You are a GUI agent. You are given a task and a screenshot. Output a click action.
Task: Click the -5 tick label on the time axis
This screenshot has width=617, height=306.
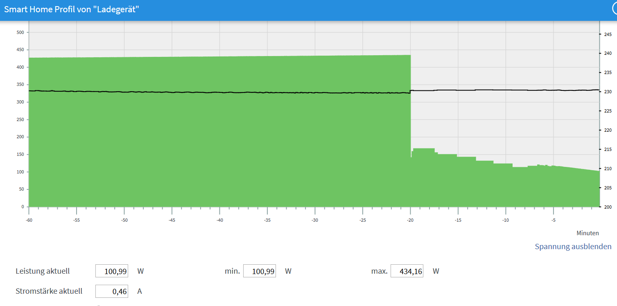coord(553,220)
